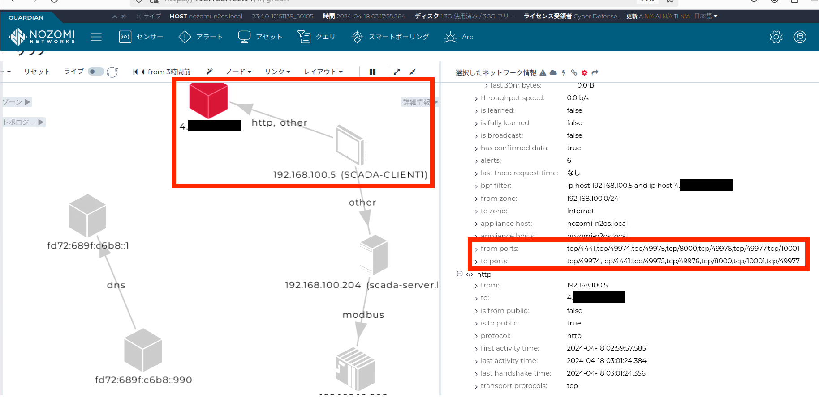Open the magic wand tool in graph toolbar
Screen dimensions: 819x397
pyautogui.click(x=209, y=72)
